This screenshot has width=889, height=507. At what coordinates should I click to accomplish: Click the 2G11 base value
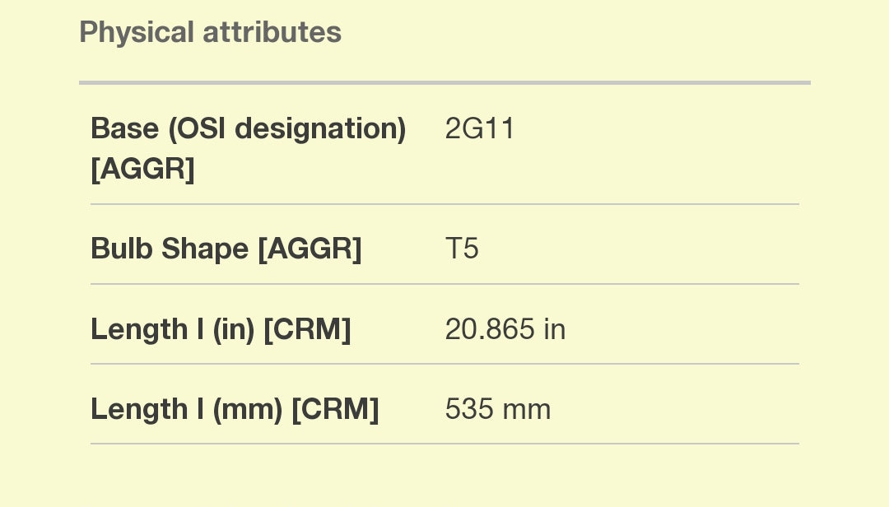(x=480, y=129)
